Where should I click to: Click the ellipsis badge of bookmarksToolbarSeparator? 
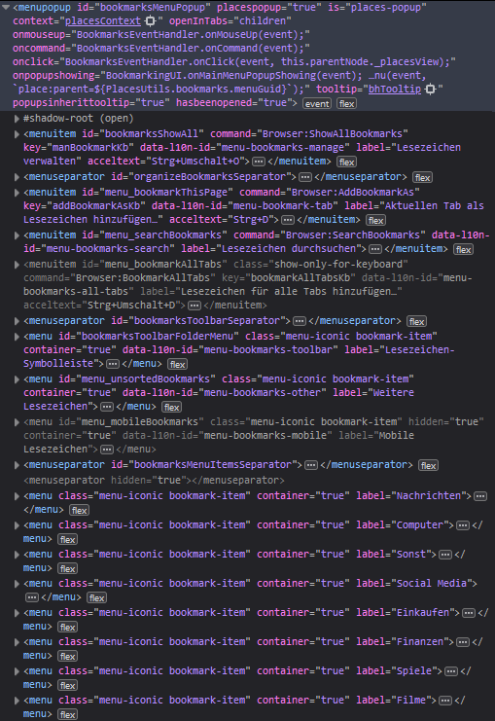(300, 321)
